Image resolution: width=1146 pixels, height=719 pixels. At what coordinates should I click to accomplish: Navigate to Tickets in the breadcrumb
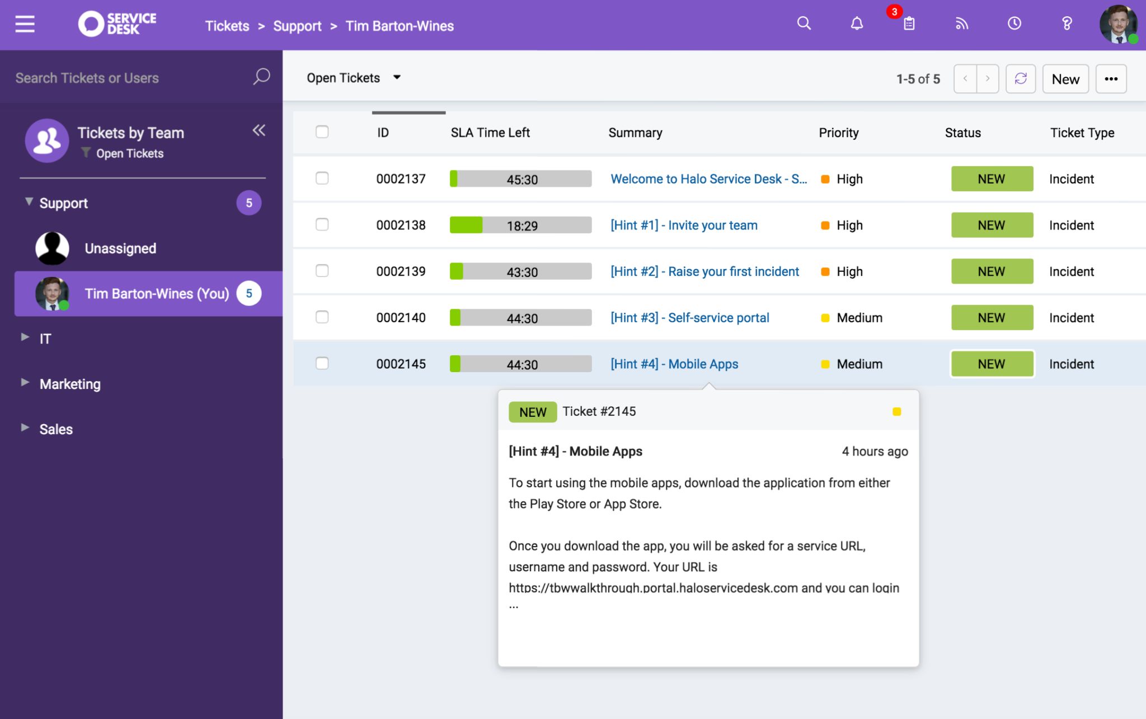point(227,26)
